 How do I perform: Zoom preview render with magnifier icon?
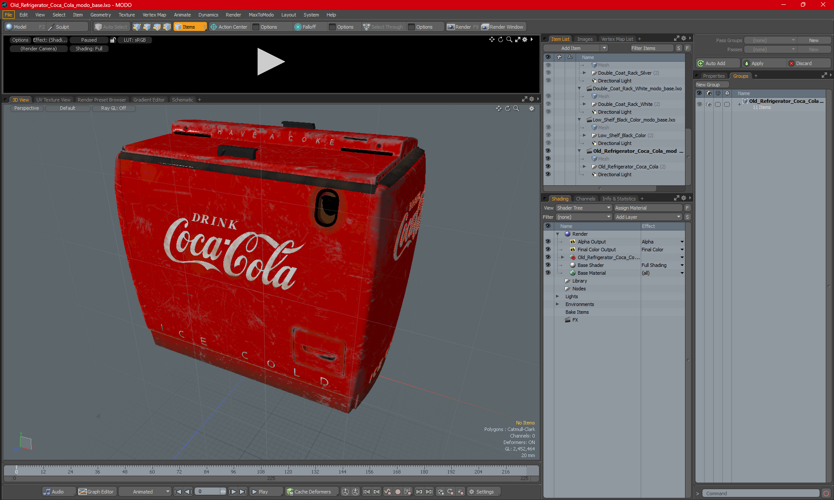(509, 39)
